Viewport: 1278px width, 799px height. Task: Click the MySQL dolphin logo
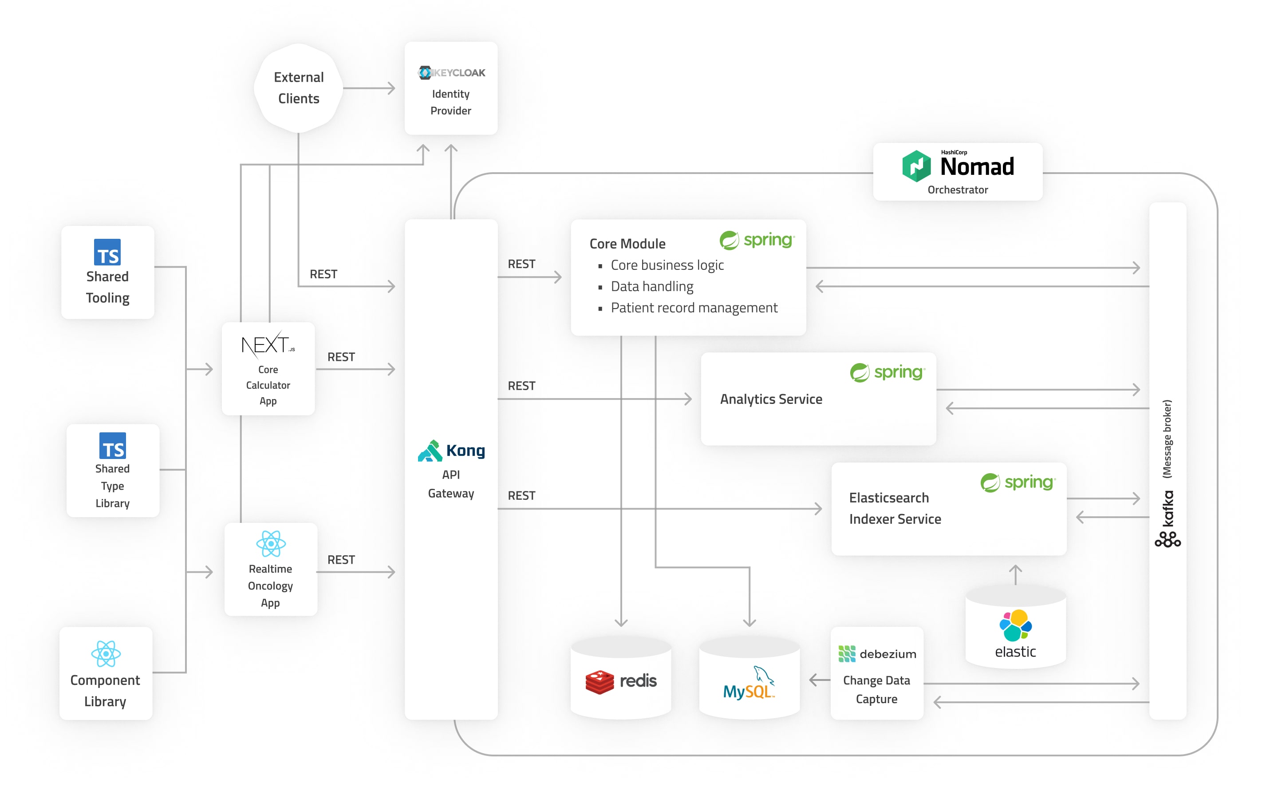coord(749,683)
